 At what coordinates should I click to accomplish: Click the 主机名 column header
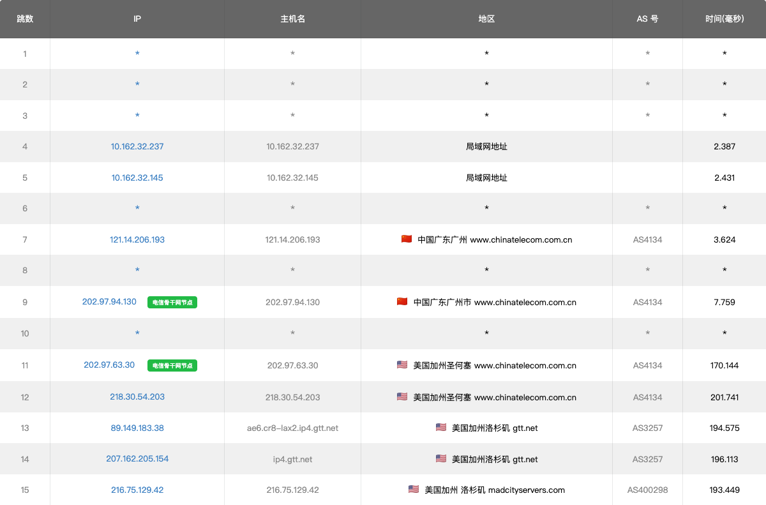pos(292,19)
